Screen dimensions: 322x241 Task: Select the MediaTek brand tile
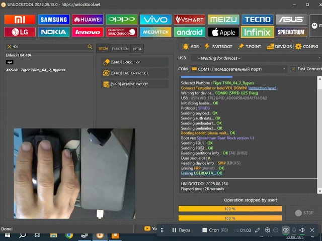(x=155, y=32)
